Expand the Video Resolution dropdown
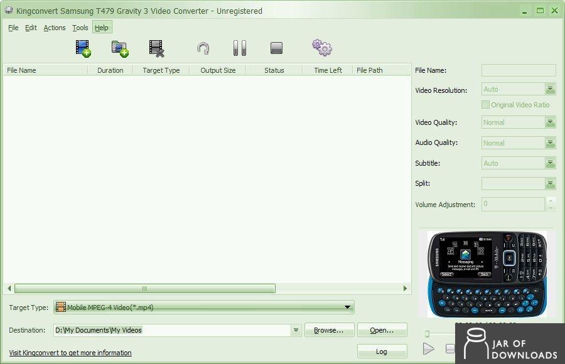Screen dimensions: 565x364 pos(550,89)
